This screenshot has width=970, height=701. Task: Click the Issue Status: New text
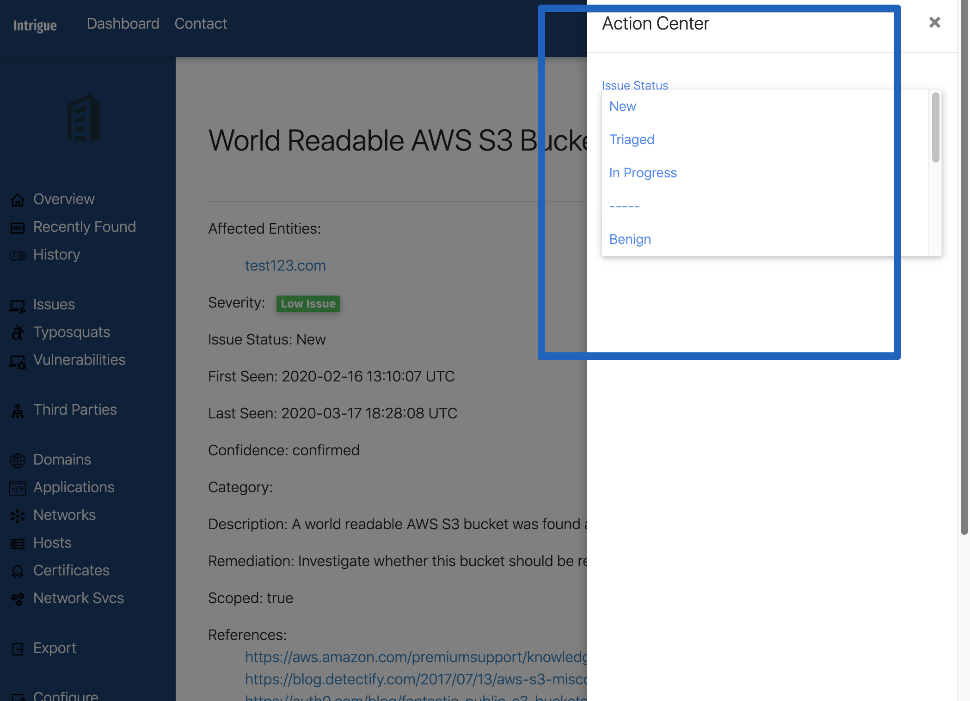point(267,339)
